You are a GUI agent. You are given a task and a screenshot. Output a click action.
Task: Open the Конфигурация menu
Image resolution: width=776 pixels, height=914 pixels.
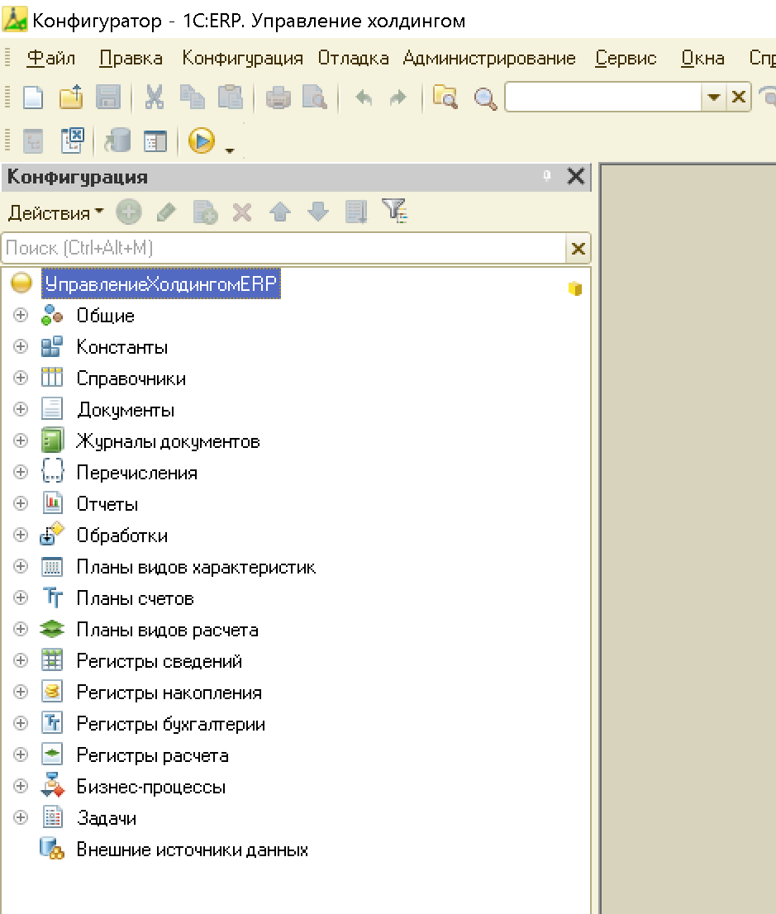[x=242, y=58]
